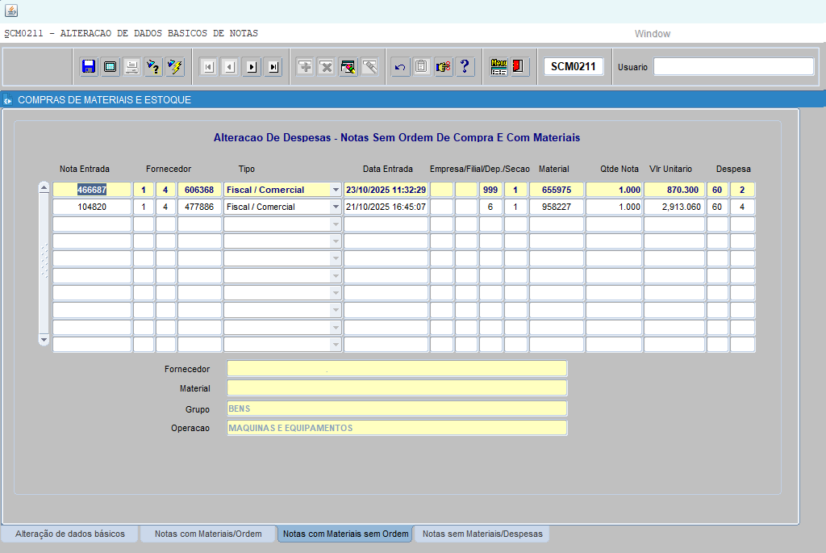Viewport: 826px width, 553px height.
Task: Click the Usuario input field
Action: [733, 67]
